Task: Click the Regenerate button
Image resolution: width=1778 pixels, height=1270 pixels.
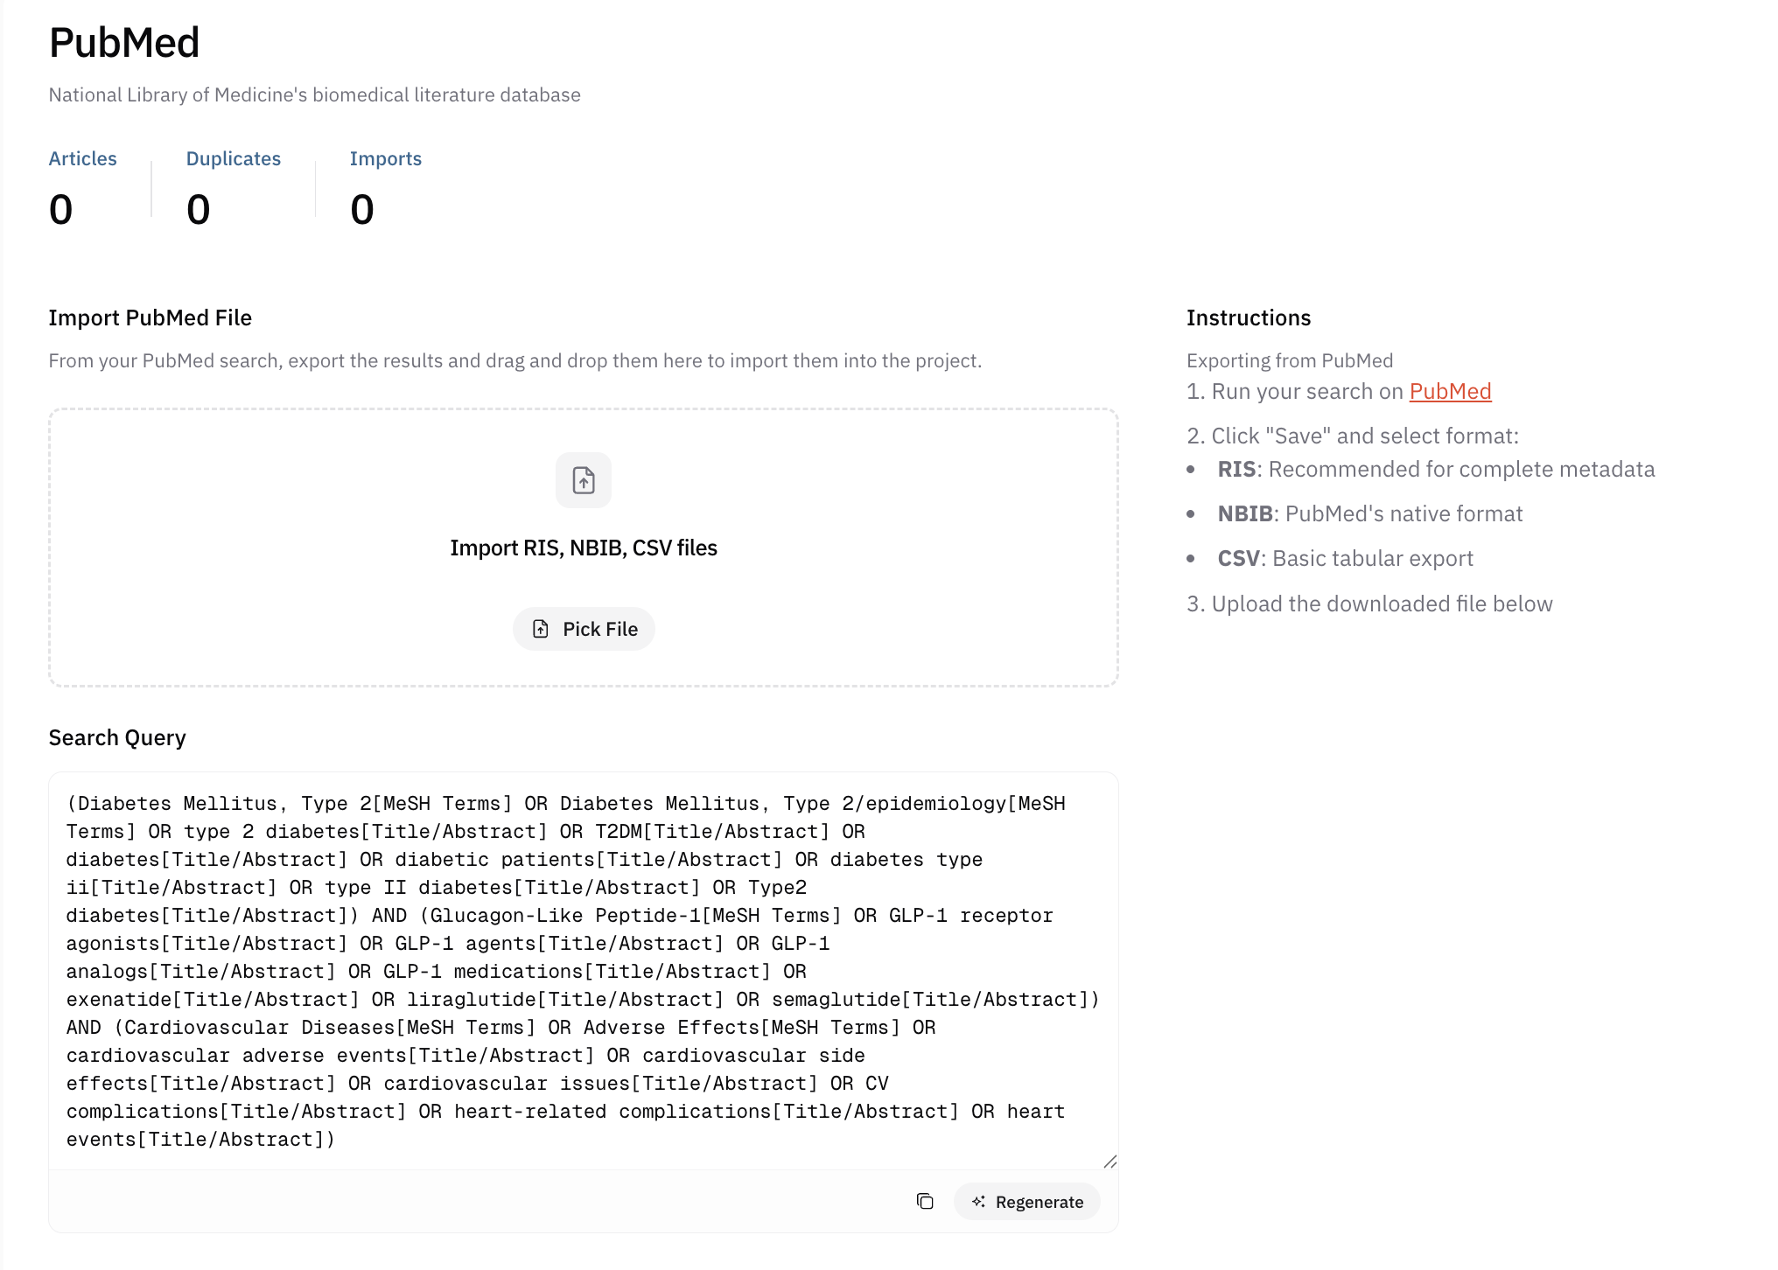Action: pos(1027,1202)
